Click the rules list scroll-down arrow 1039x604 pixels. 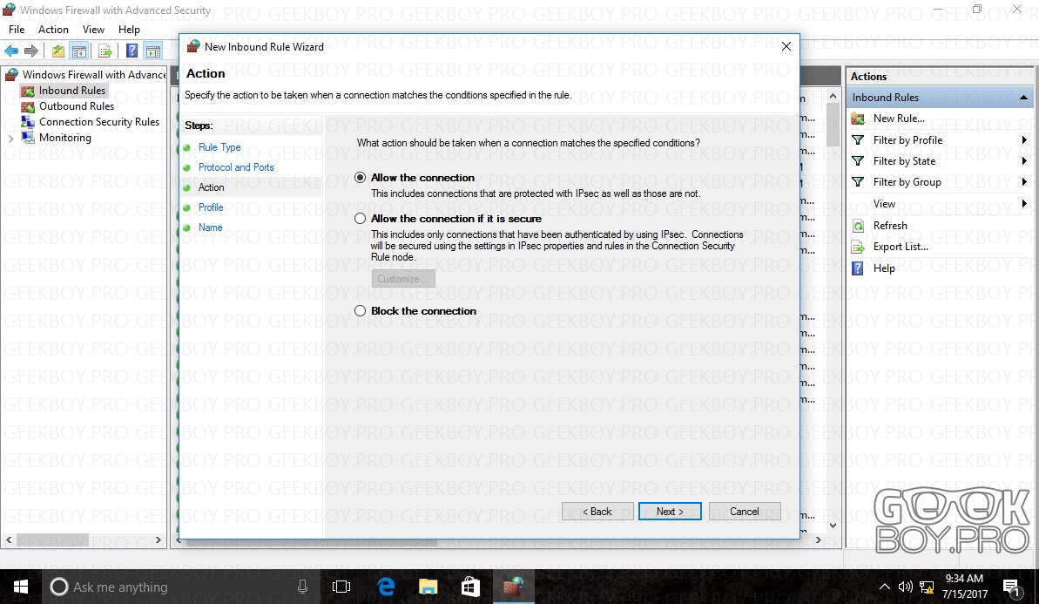[x=833, y=525]
